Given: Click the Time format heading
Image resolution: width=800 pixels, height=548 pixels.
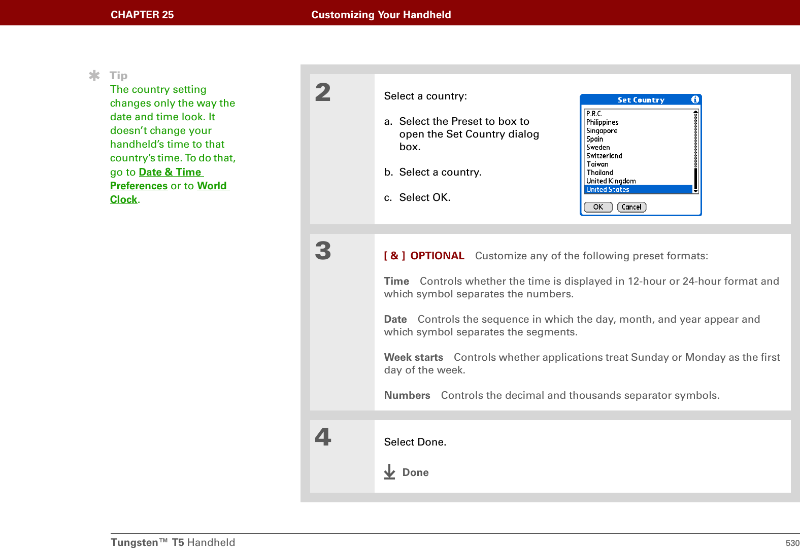Looking at the screenshot, I should [396, 281].
